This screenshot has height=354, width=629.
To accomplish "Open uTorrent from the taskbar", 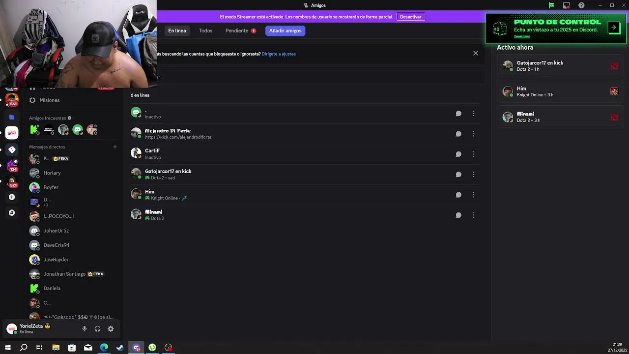I will 152,348.
